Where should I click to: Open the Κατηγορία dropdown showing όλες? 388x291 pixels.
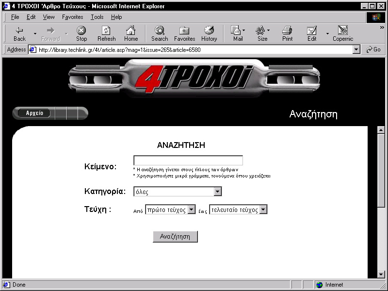[x=178, y=192]
